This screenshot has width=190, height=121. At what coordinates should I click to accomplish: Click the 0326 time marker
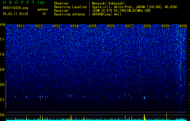(111, 26)
